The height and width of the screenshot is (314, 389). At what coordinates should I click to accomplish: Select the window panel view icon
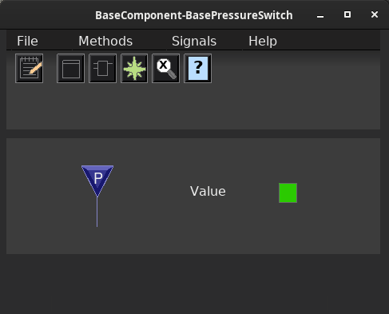coord(70,69)
